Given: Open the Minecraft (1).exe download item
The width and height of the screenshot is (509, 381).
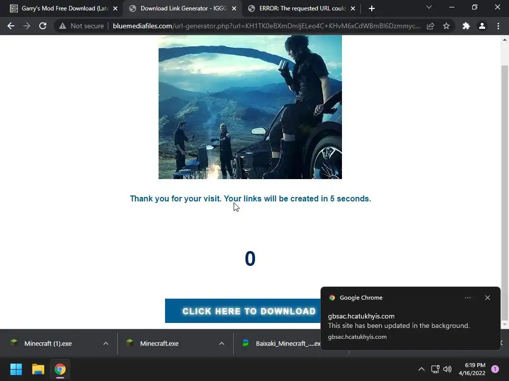Looking at the screenshot, I should (48, 343).
